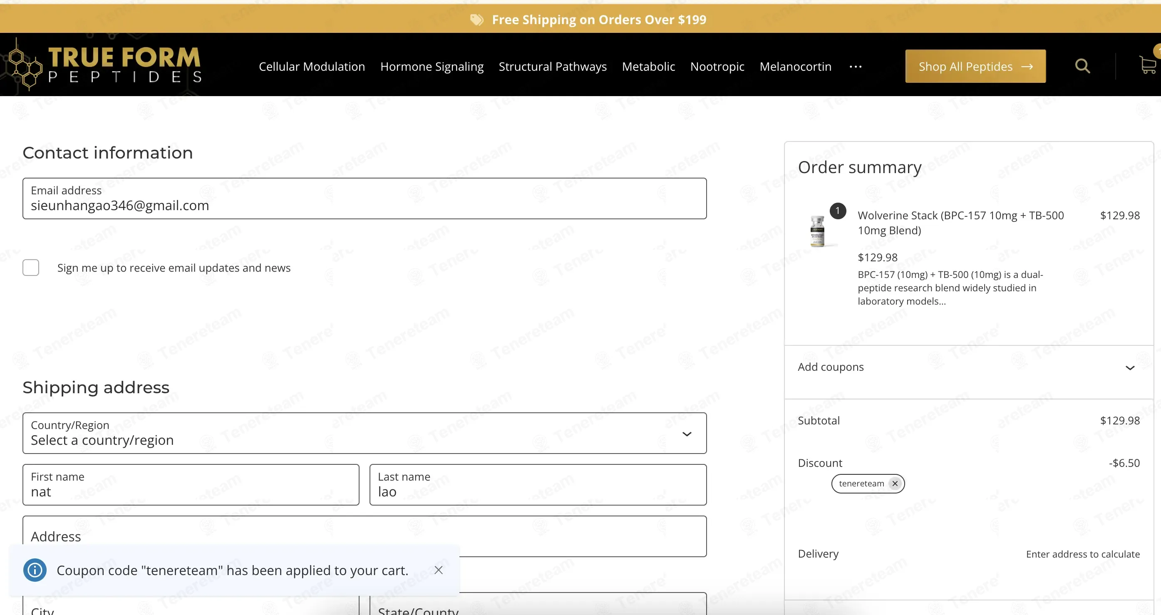
Task: Click "Enter address to calculate" text
Action: tap(1083, 554)
